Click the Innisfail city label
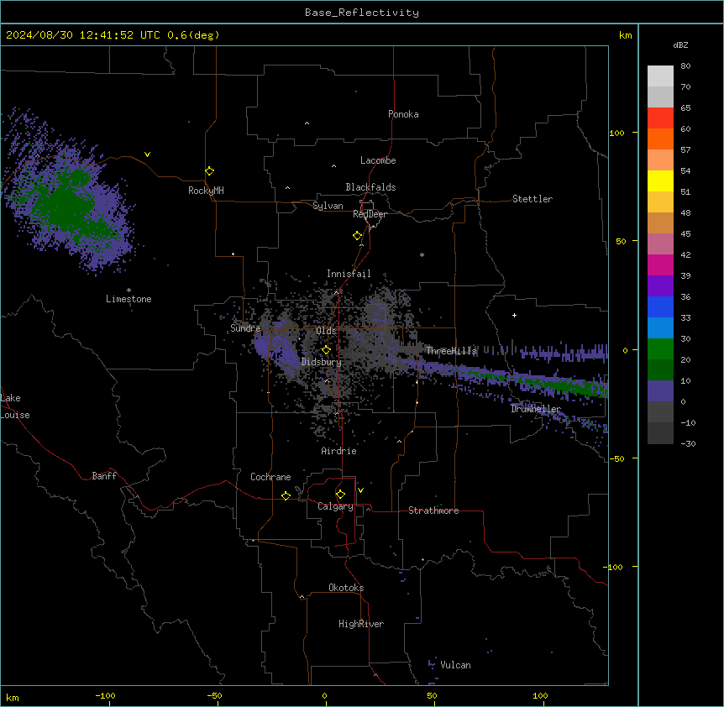Viewport: 724px width, 707px height. pos(349,274)
